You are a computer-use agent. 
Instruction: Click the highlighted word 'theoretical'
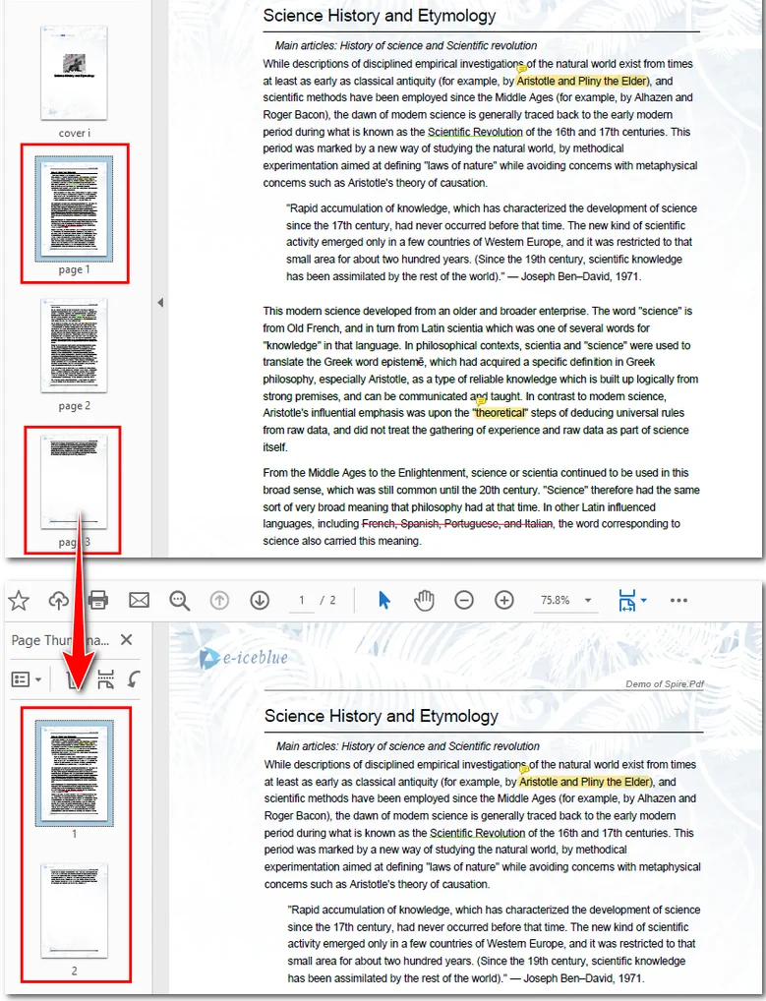point(500,412)
